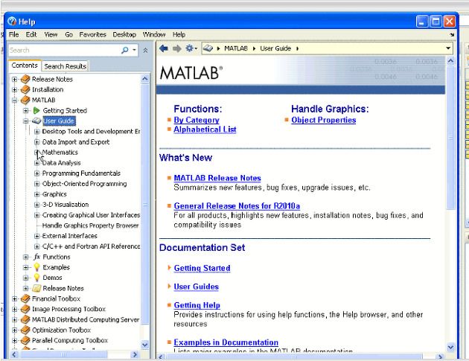This screenshot has height=361, width=469.
Task: Open the search options dropdown arrow
Action: pyautogui.click(x=134, y=50)
